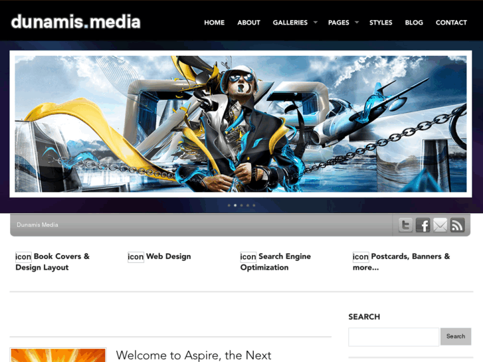Open the Styles menu item
The height and width of the screenshot is (362, 483).
(381, 23)
